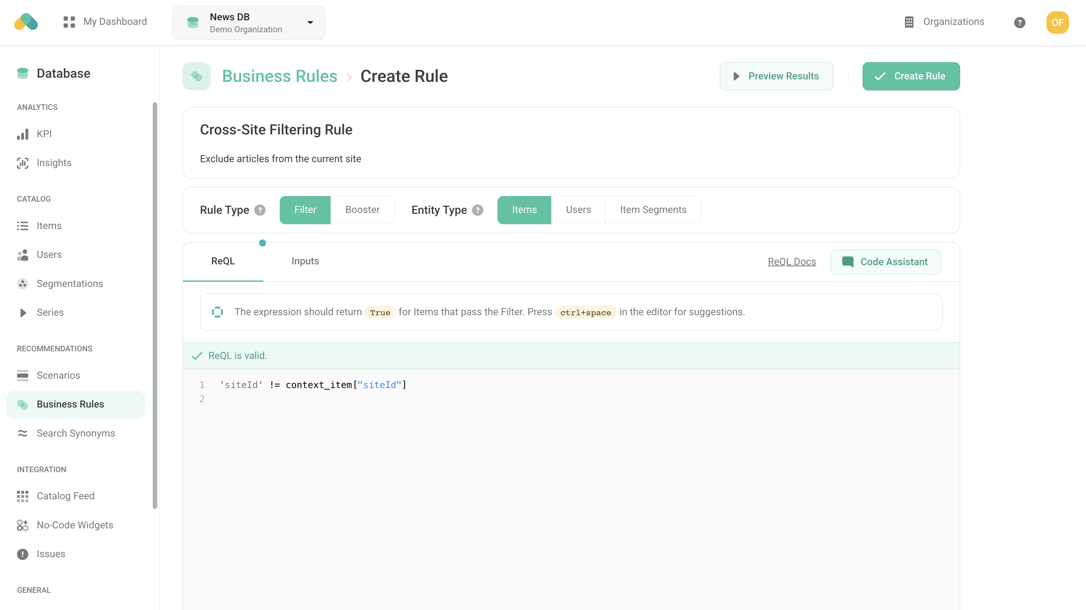Click the Create Rule button
Screen dimensions: 1086x610
pos(912,76)
